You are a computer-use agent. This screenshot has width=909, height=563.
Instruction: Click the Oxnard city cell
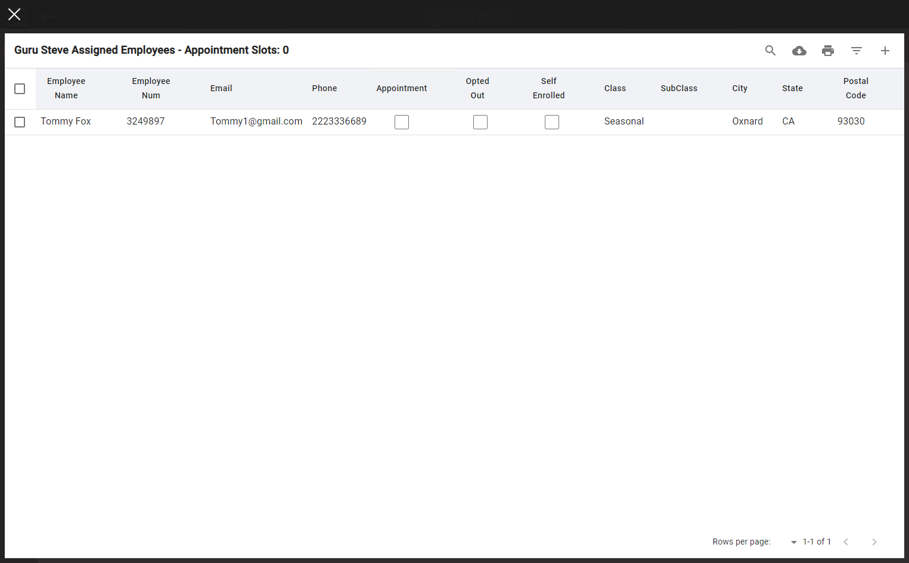(747, 122)
